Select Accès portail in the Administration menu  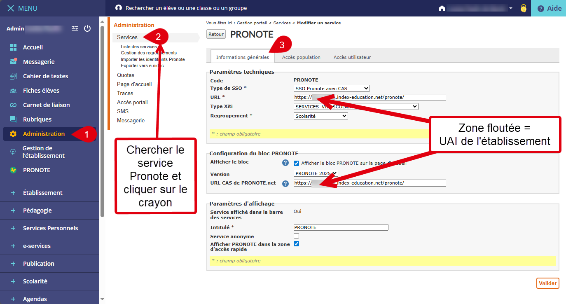click(132, 103)
